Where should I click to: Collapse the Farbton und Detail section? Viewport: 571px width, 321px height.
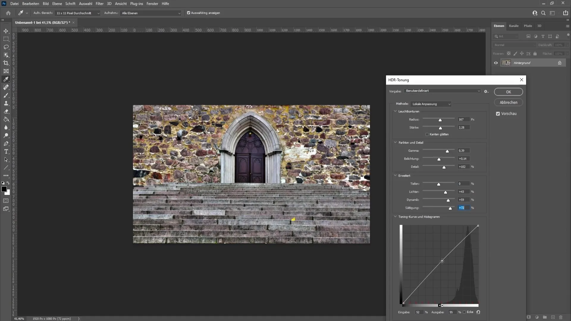point(395,142)
